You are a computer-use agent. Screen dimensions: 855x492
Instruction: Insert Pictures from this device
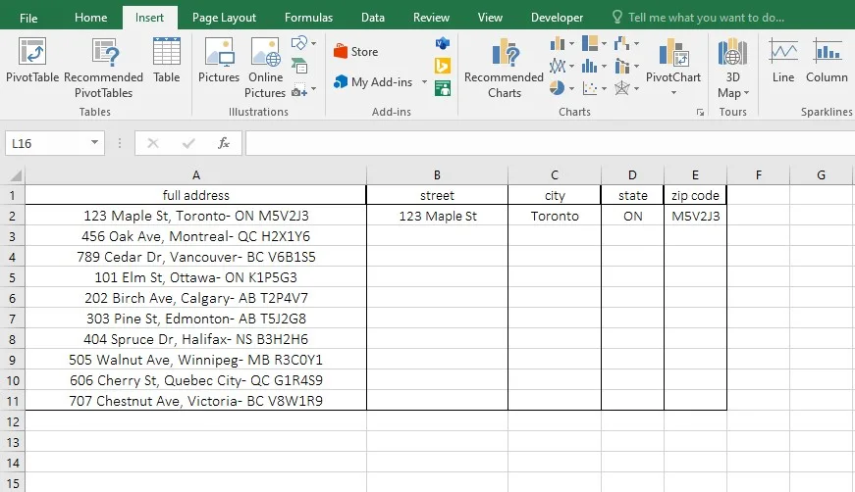(x=219, y=61)
